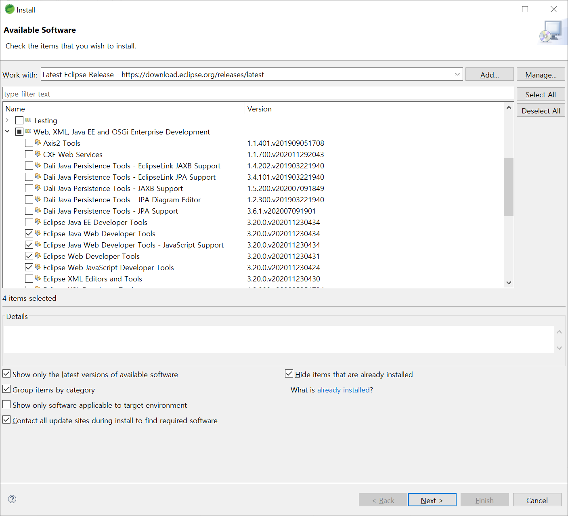
Task: Toggle Contact all update sites checkbox
Action: click(6, 420)
